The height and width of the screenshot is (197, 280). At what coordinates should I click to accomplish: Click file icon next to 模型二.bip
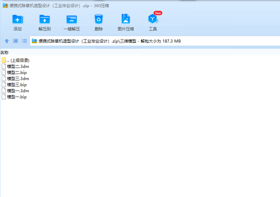[4, 72]
